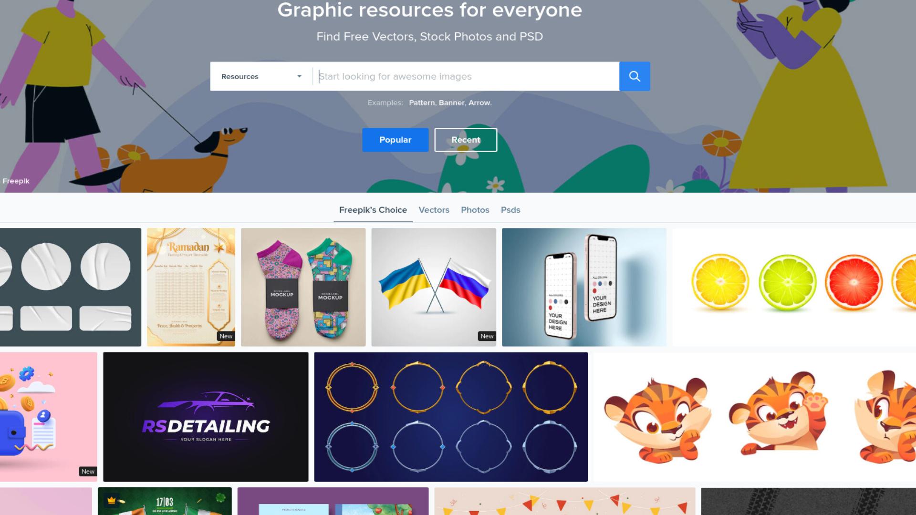Switch to the Vectors tab

point(434,210)
